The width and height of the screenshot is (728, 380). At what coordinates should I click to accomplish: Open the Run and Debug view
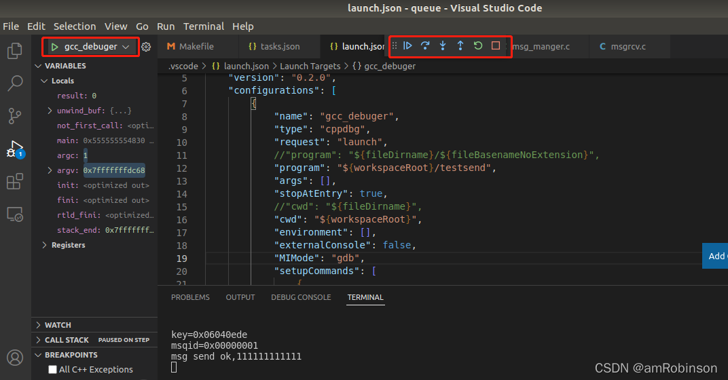(x=16, y=149)
